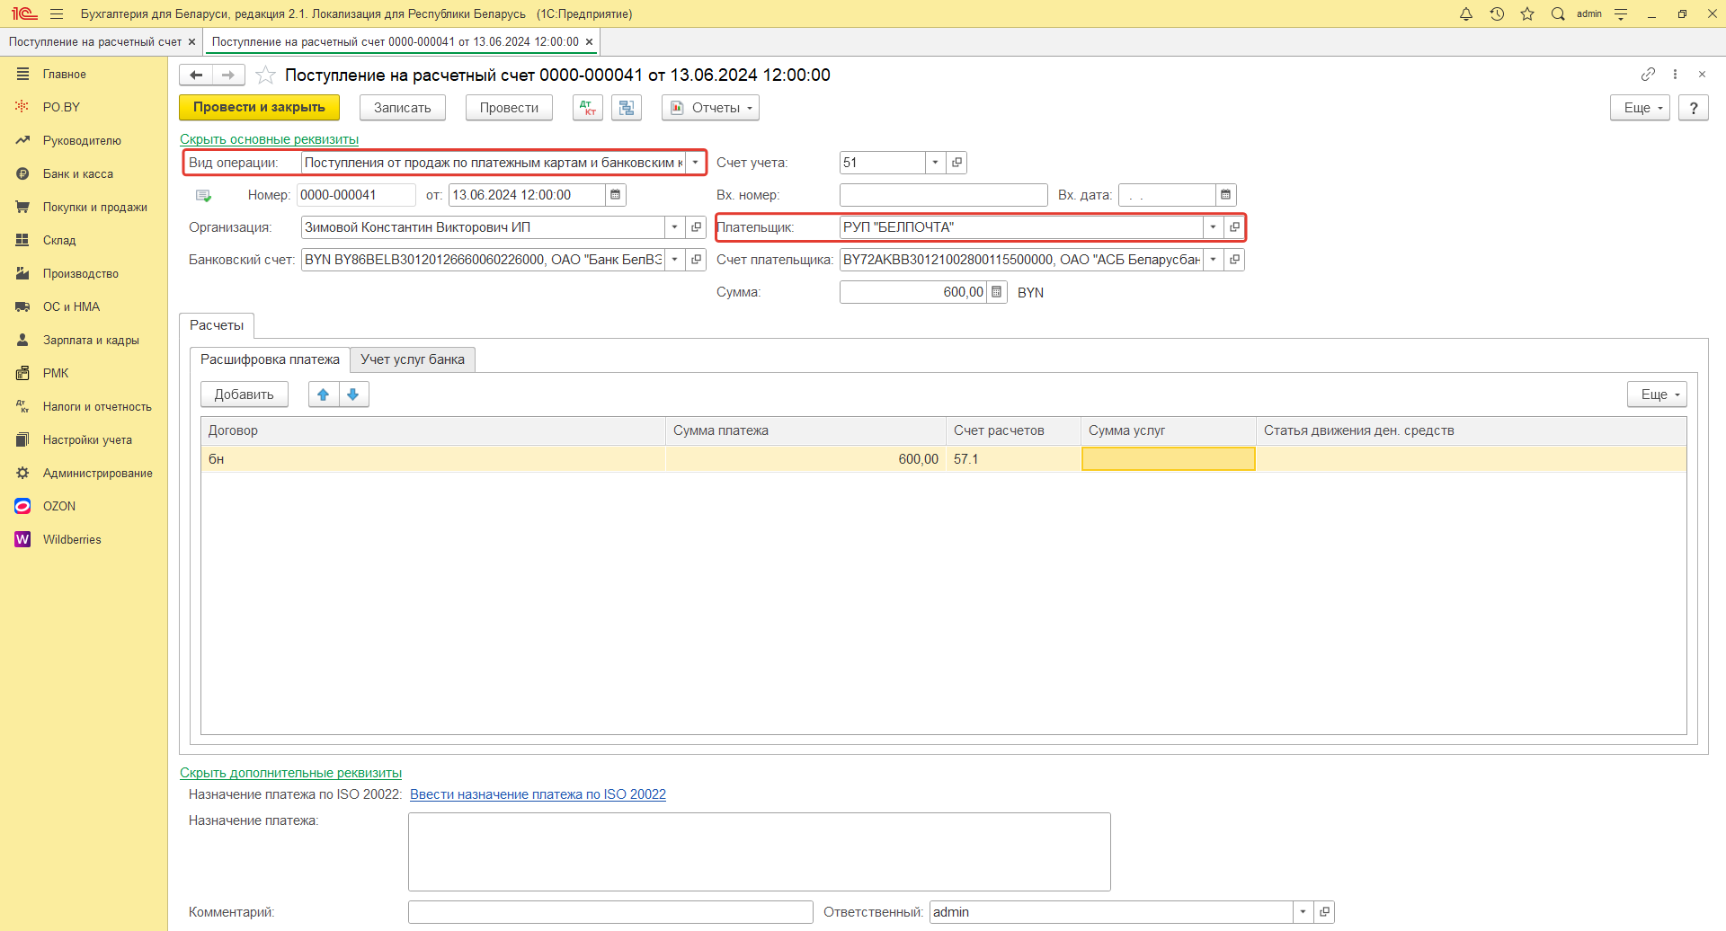
Task: Open Организация card icon
Action: point(696,227)
